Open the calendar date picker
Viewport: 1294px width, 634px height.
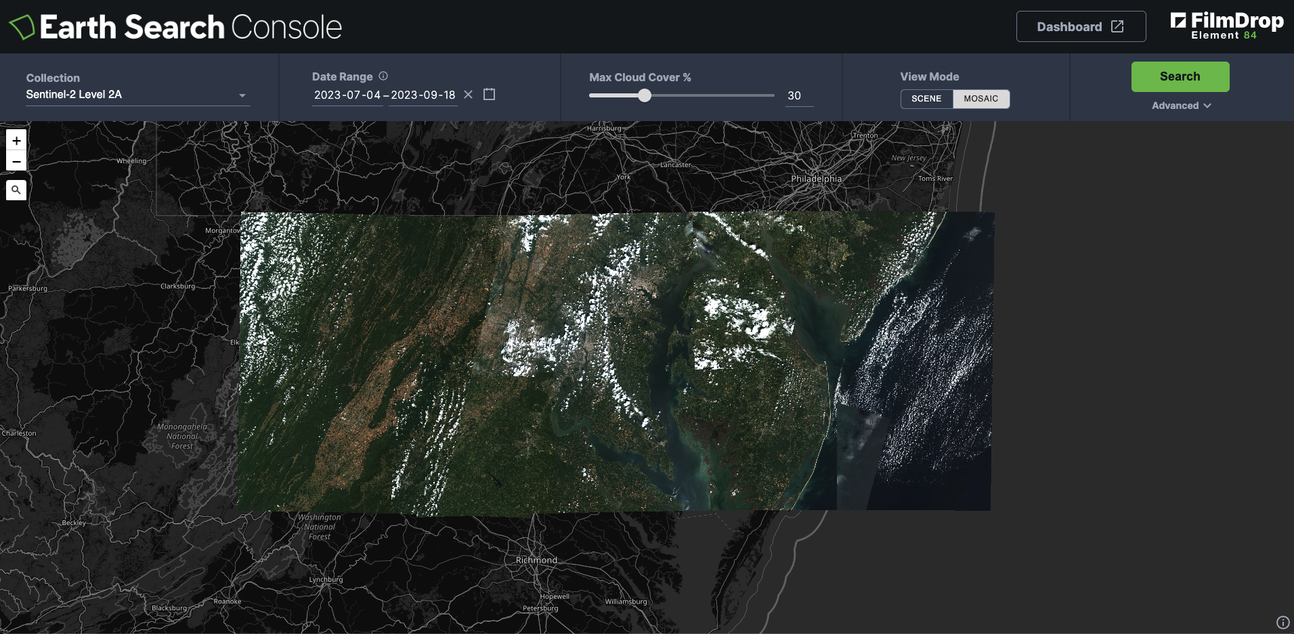tap(490, 95)
